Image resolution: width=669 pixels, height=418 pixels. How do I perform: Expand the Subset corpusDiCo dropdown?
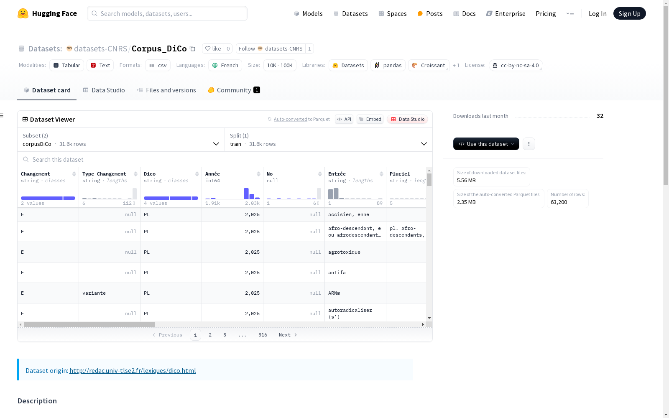(x=121, y=140)
